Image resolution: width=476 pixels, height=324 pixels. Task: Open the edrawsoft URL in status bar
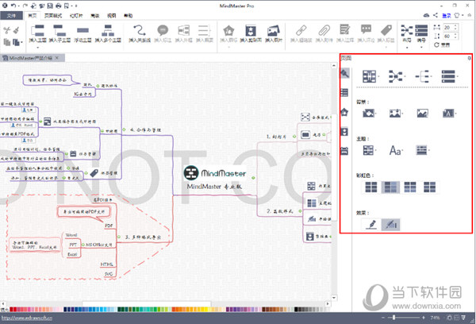click(x=26, y=318)
